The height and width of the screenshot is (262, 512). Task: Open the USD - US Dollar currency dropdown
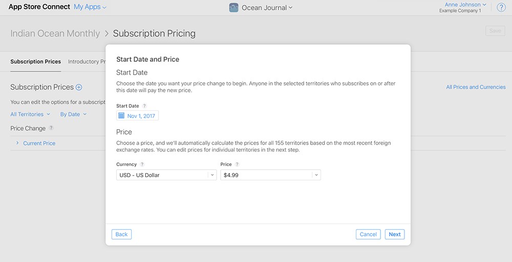tap(166, 175)
